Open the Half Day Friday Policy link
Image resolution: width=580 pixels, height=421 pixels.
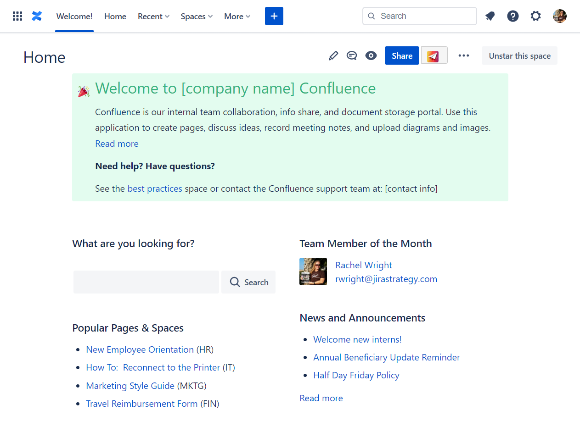[356, 375]
